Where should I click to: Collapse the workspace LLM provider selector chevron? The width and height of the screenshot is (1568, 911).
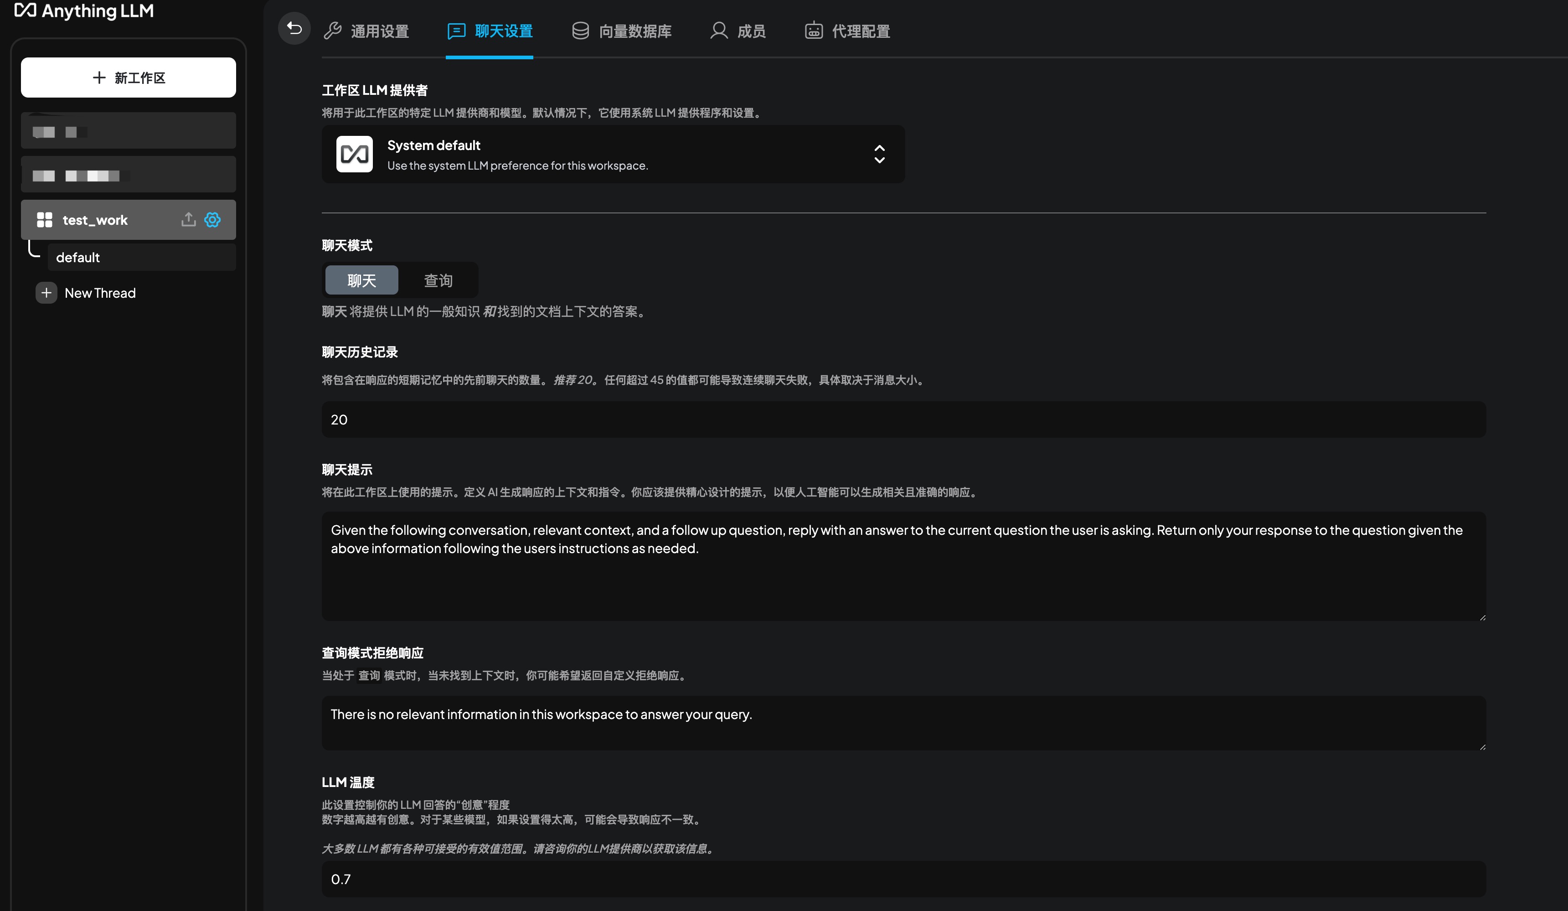click(x=880, y=160)
